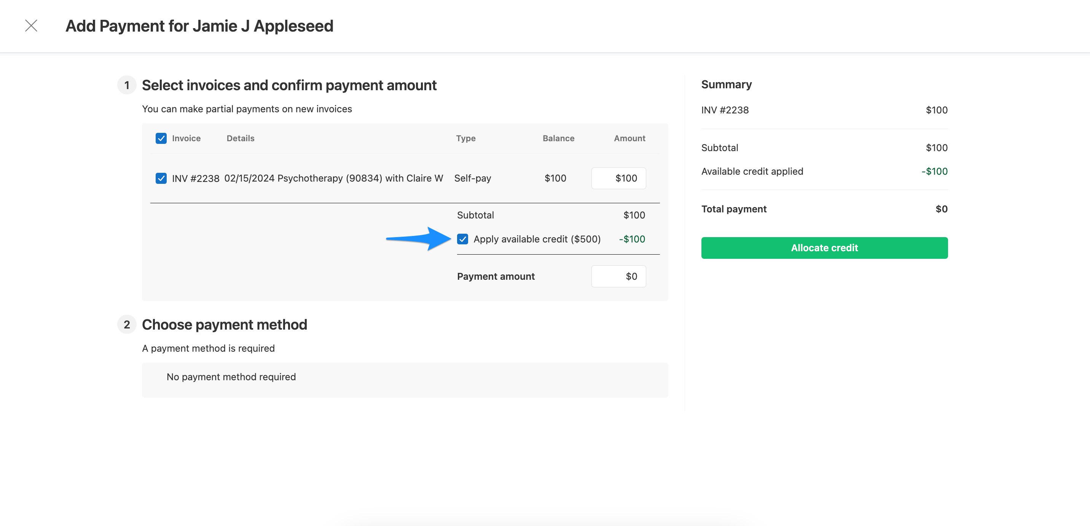Click the Total payment row in Summary
This screenshot has width=1090, height=526.
pyautogui.click(x=733, y=209)
